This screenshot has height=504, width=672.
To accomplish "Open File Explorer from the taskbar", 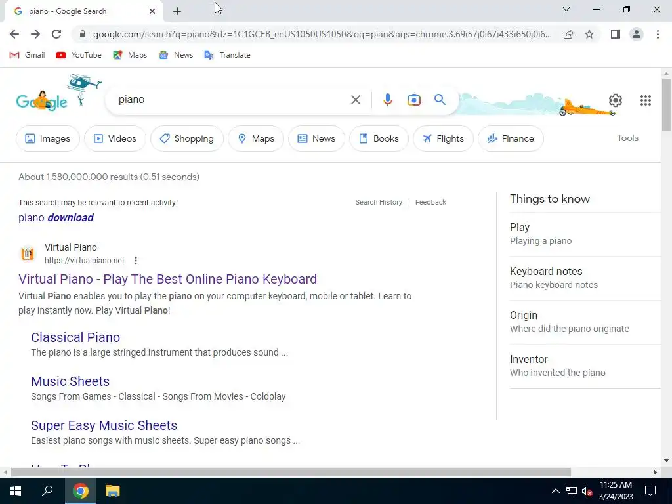I will coord(112,491).
